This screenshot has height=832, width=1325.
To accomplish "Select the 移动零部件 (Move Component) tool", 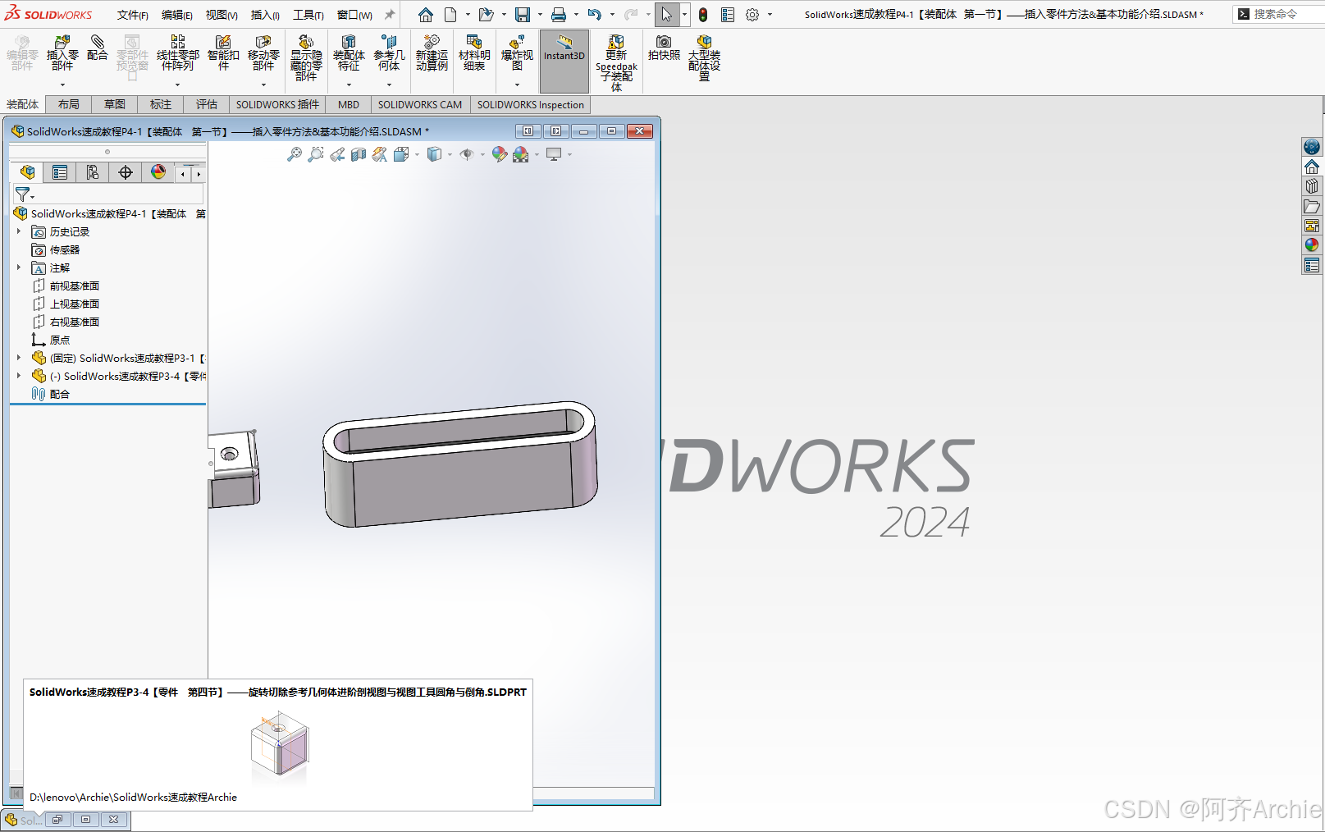I will pyautogui.click(x=263, y=53).
